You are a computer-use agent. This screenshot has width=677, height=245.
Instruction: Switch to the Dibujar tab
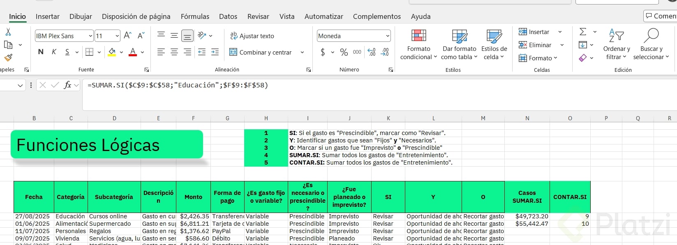click(81, 16)
